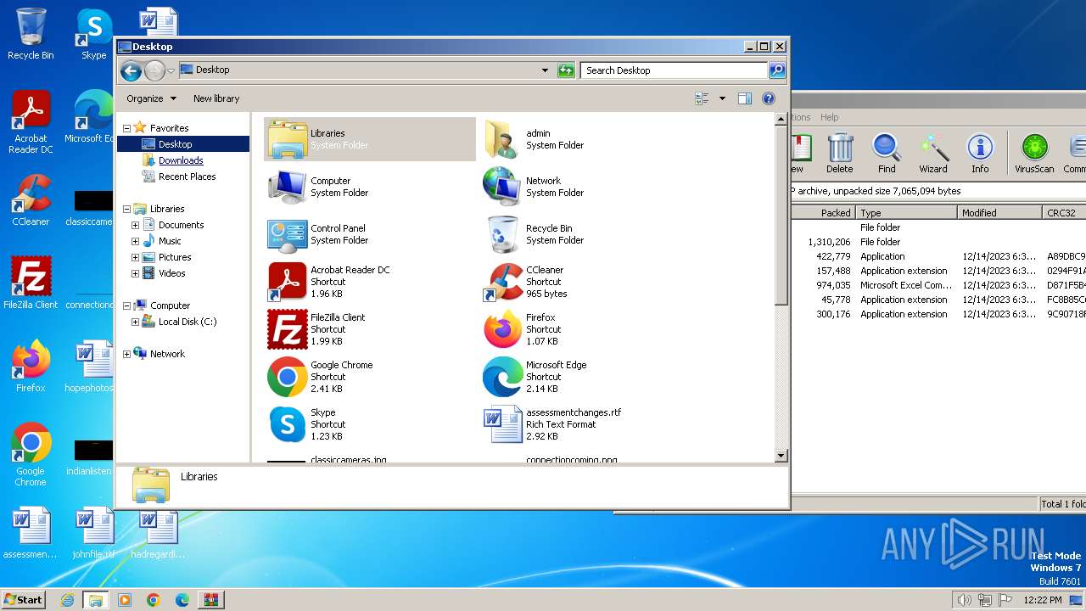The height and width of the screenshot is (611, 1086).
Task: Click Microsoft Excel Com... row in WinRAR
Action: [x=938, y=285]
